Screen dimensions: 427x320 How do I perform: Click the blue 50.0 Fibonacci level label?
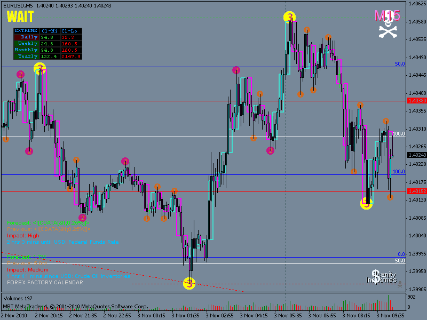coord(400,64)
